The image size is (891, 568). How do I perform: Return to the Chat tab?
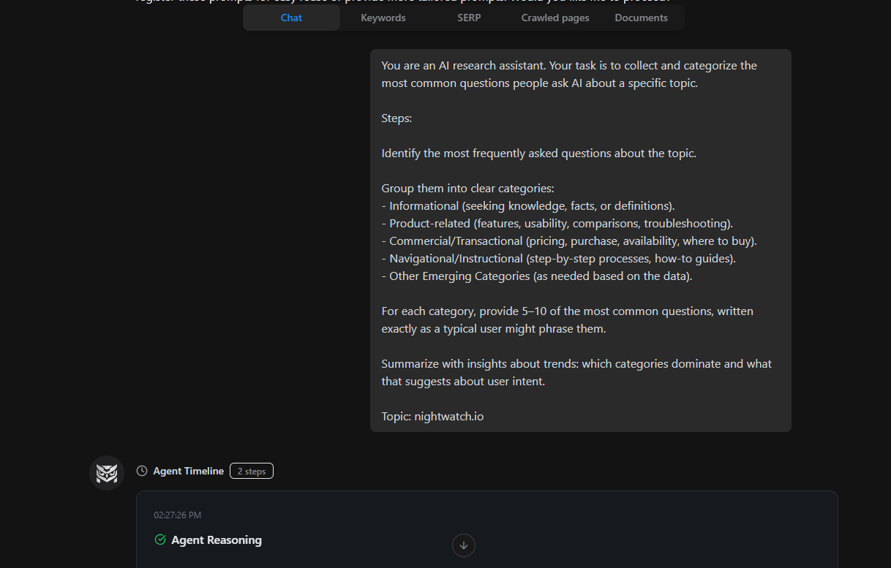coord(291,18)
